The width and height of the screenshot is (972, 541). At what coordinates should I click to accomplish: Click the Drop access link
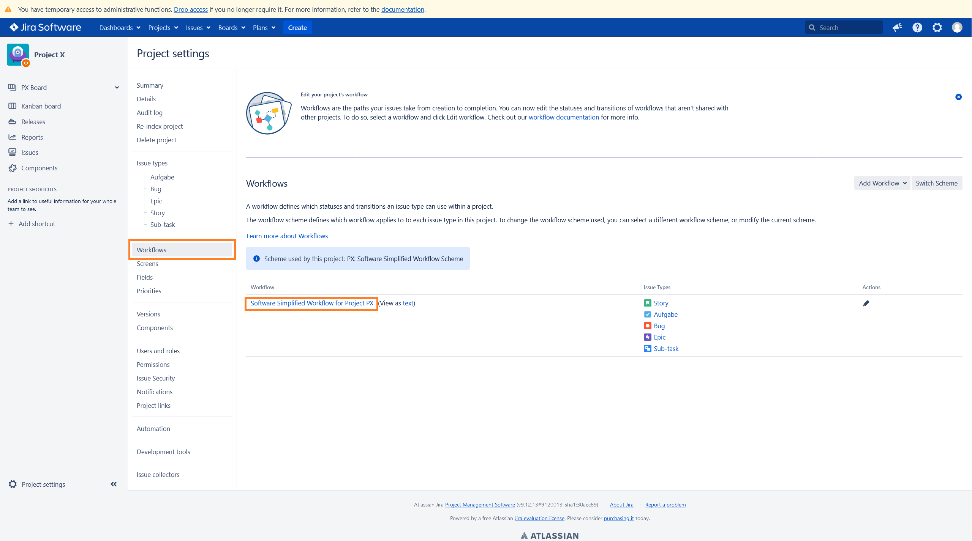pyautogui.click(x=191, y=9)
